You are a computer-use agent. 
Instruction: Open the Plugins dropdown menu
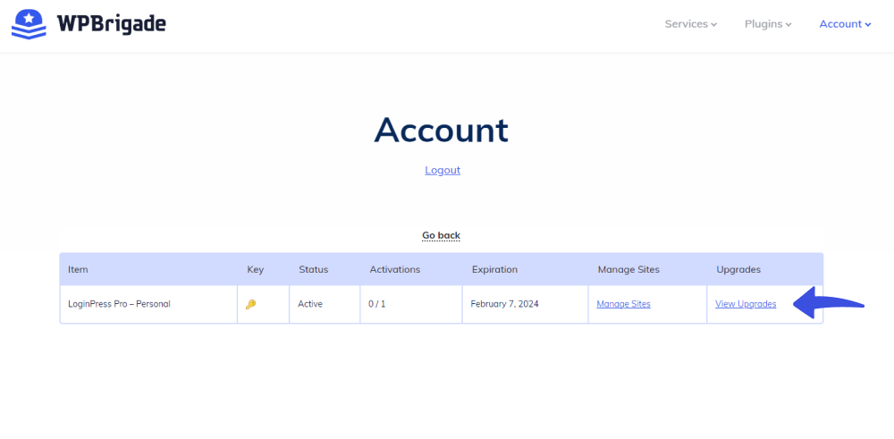767,24
